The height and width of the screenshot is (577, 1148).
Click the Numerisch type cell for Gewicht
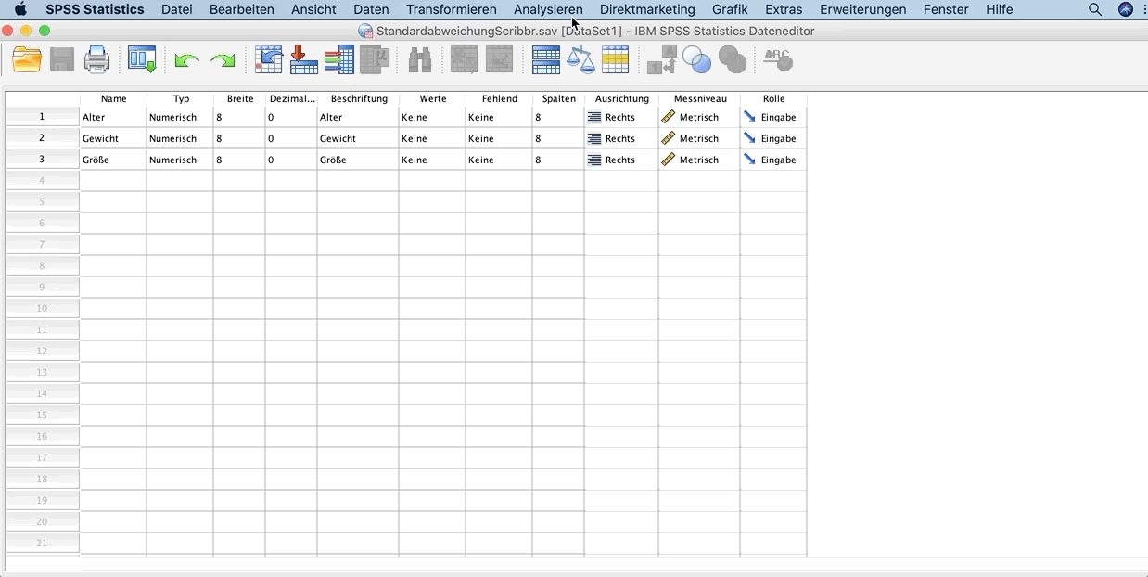click(x=181, y=138)
